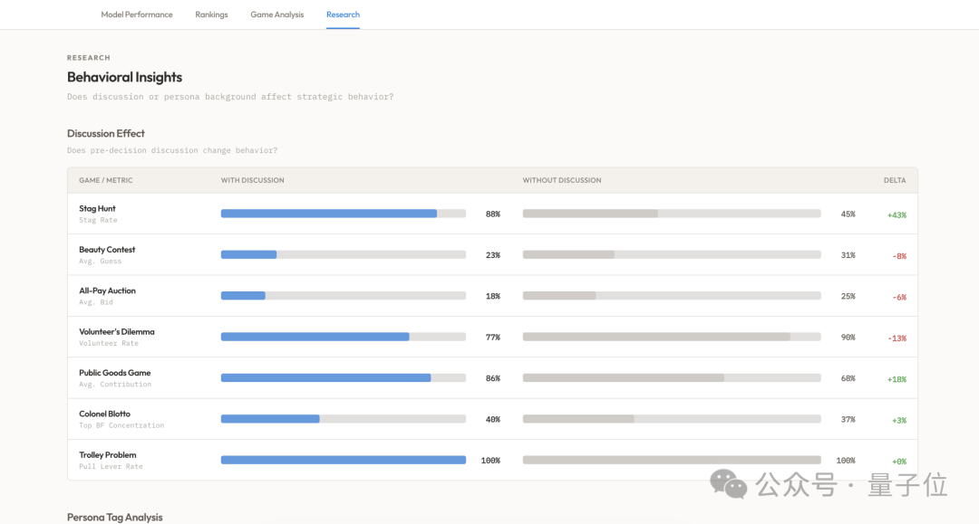Image resolution: width=979 pixels, height=524 pixels.
Task: Click the Stag Hunt row label
Action: pyautogui.click(x=97, y=209)
